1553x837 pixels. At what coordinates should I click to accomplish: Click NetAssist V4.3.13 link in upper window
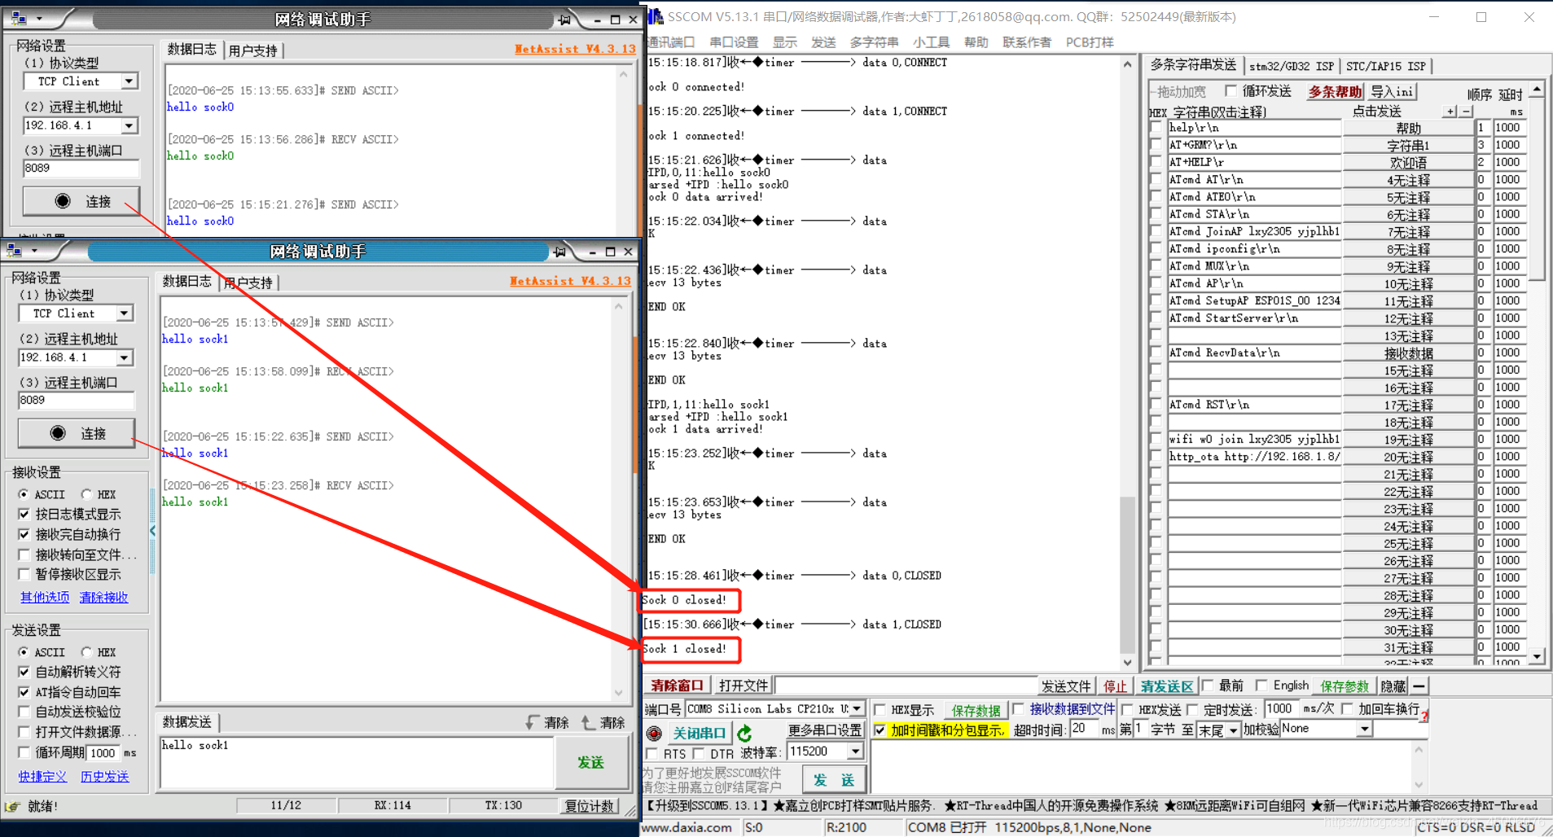[575, 49]
